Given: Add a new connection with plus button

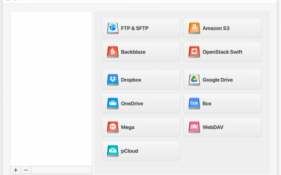Looking at the screenshot, I should (x=16, y=170).
